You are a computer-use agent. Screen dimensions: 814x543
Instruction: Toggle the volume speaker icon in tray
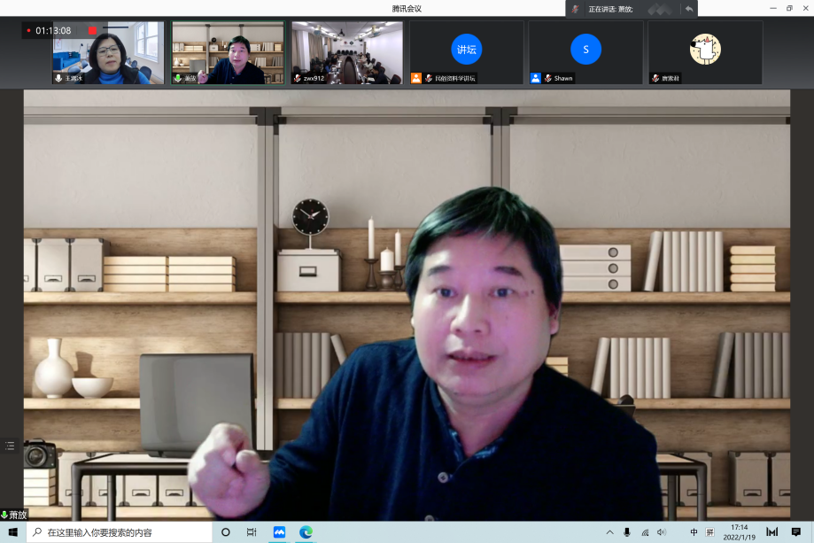click(x=662, y=531)
